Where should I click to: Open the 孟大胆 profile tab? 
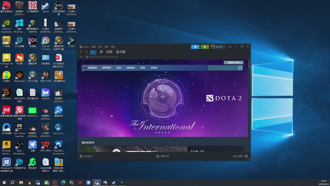[120, 52]
